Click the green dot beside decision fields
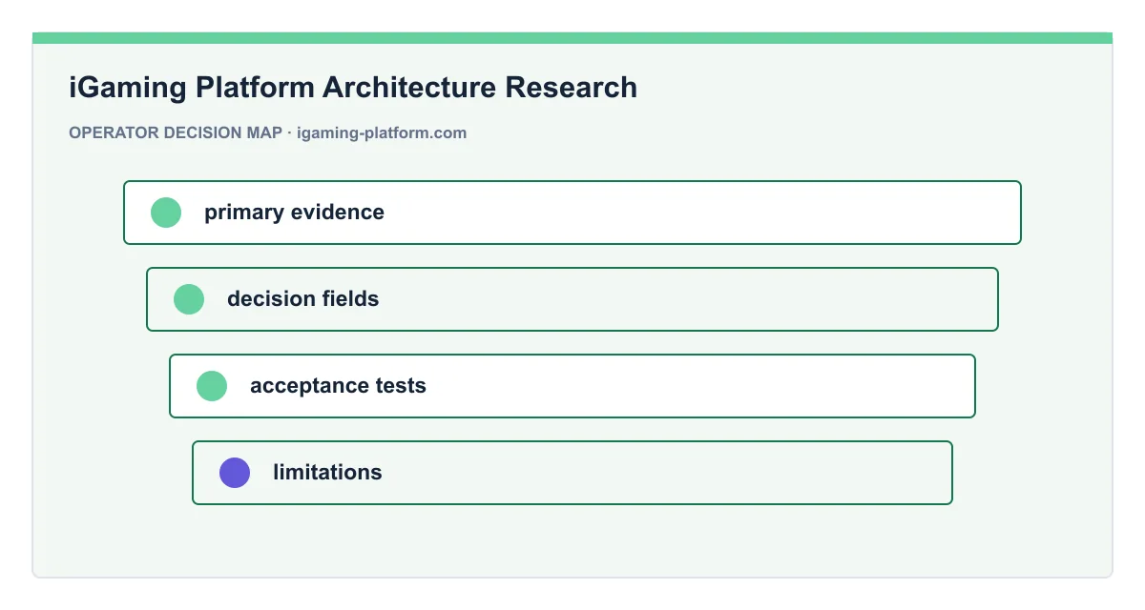Screen dimensions: 1145x610 (x=189, y=299)
